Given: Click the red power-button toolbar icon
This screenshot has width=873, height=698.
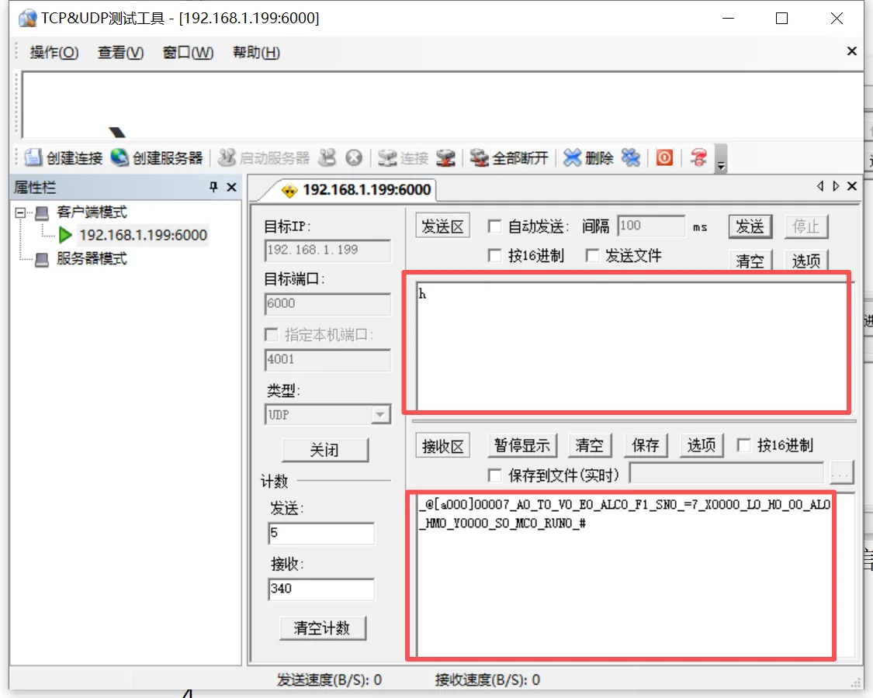Looking at the screenshot, I should pyautogui.click(x=664, y=158).
